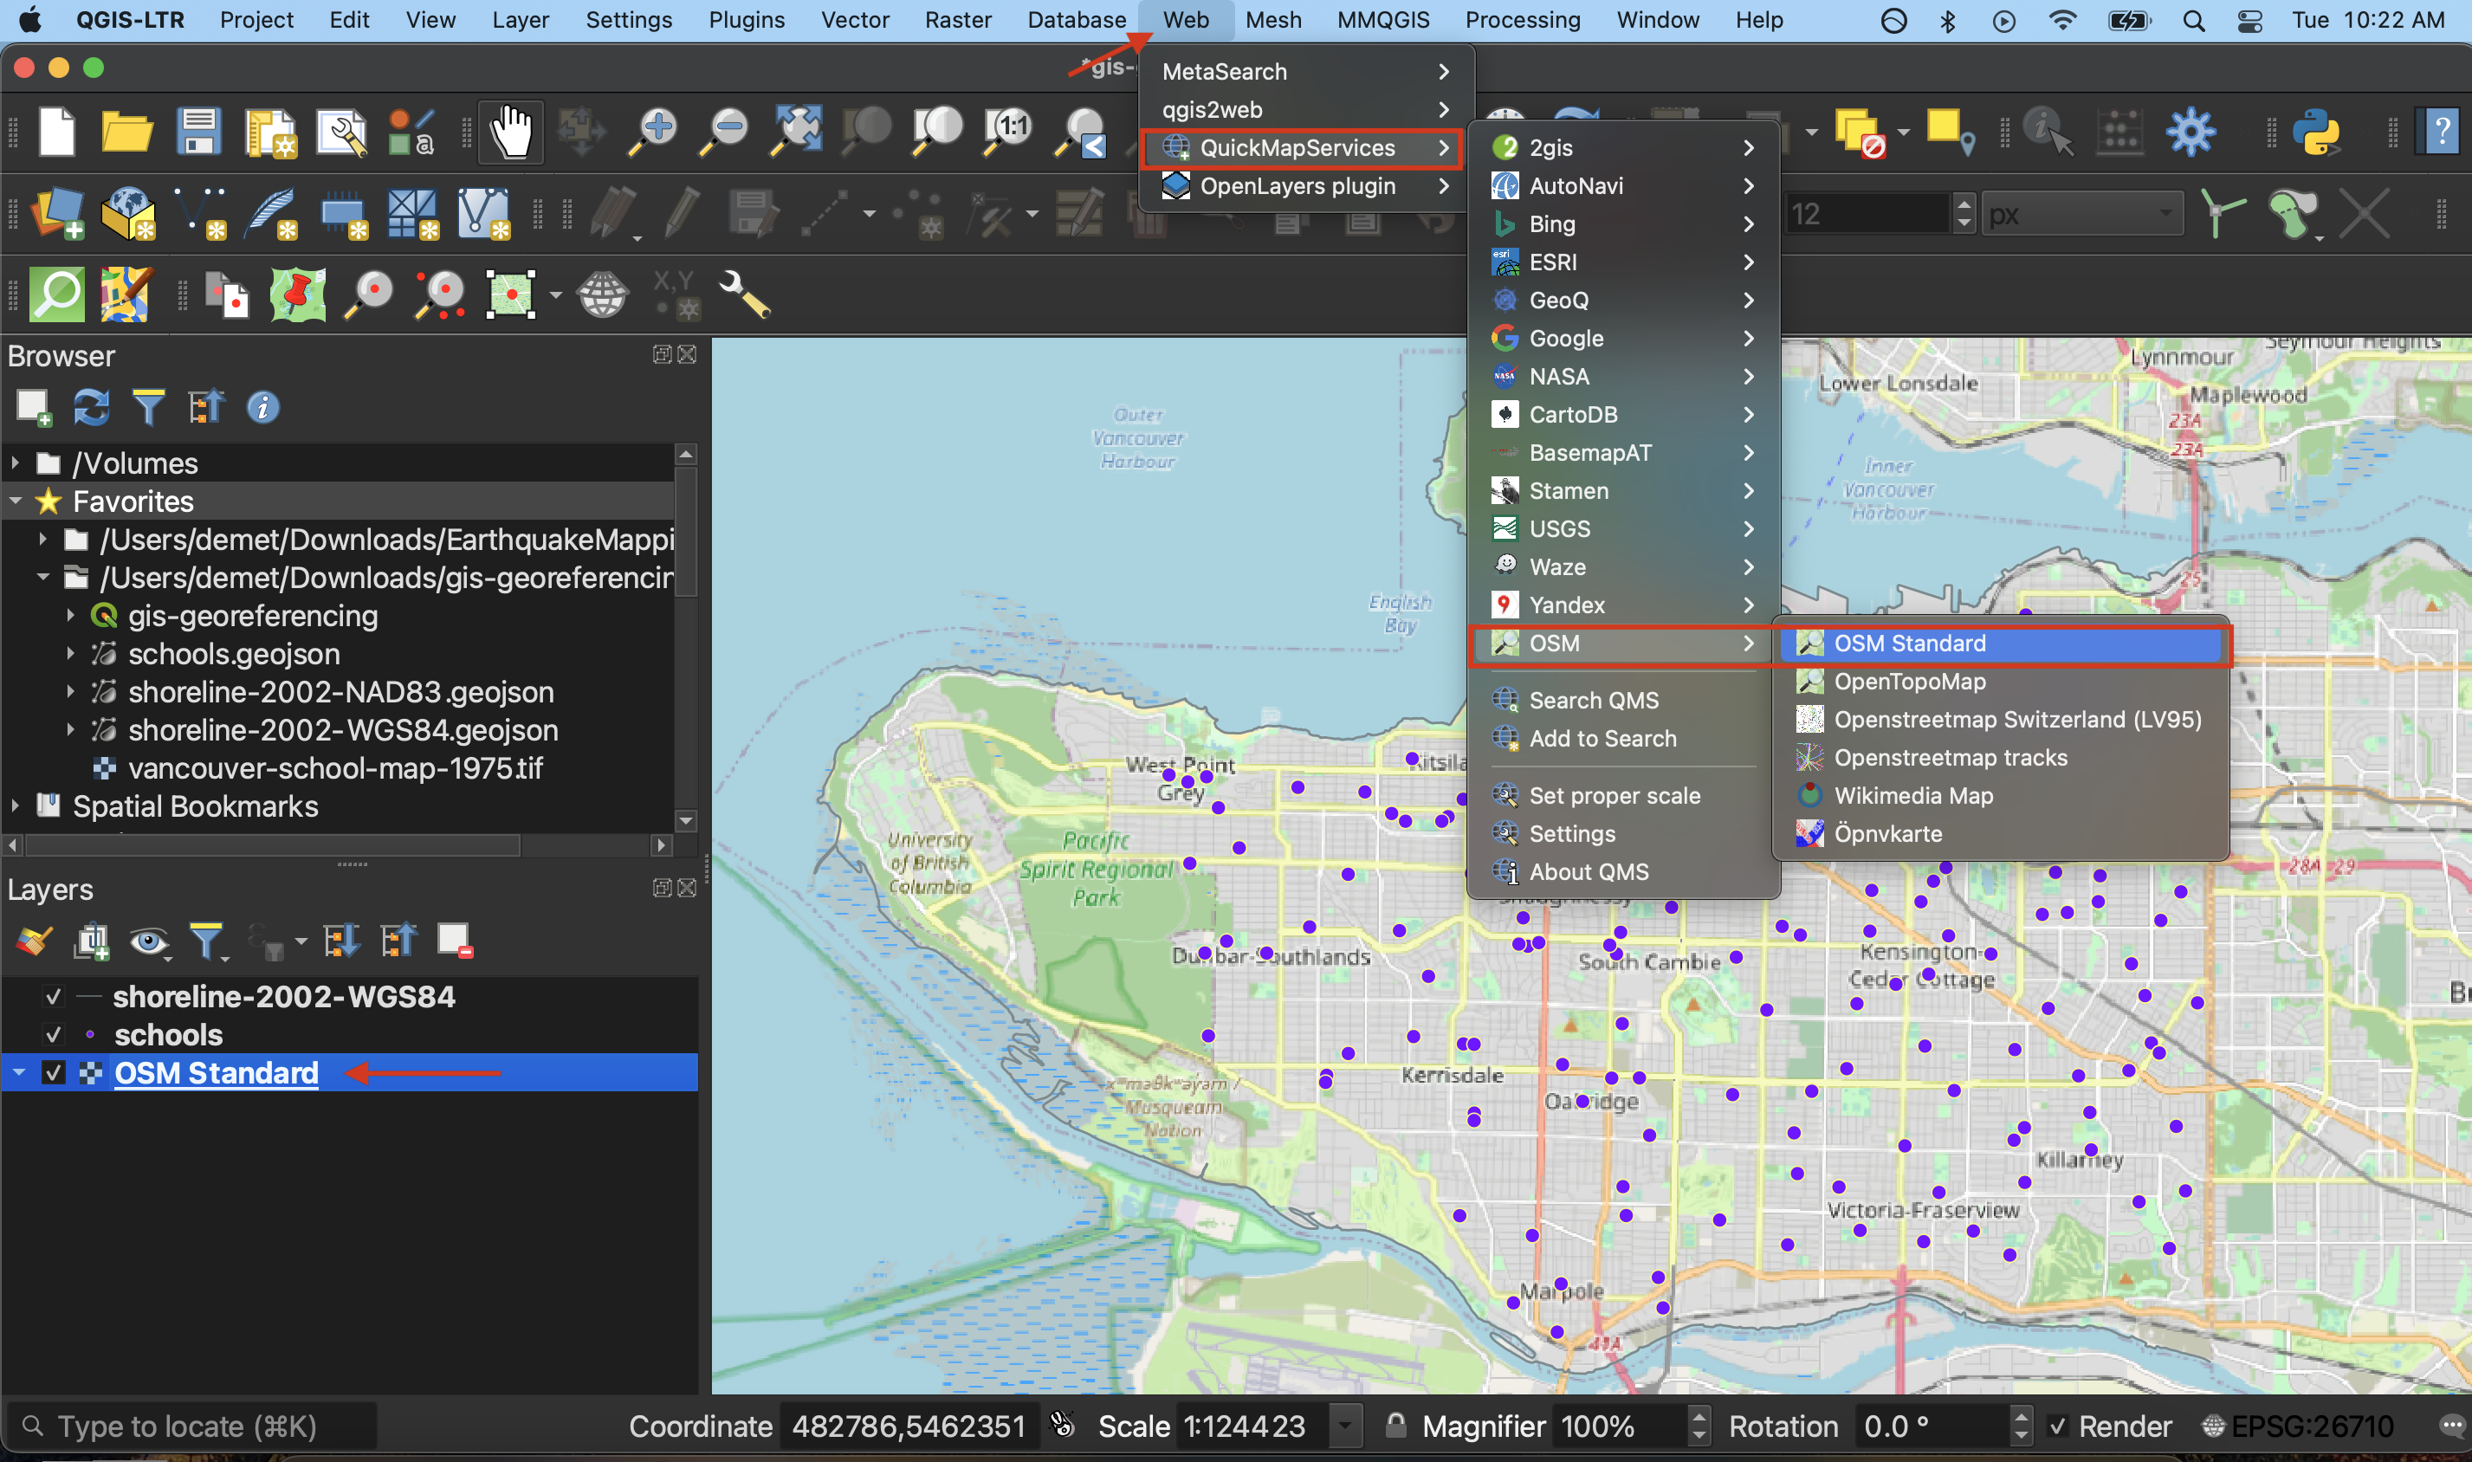This screenshot has height=1462, width=2472.
Task: Click the Rotation stepper arrows
Action: pos(2021,1426)
